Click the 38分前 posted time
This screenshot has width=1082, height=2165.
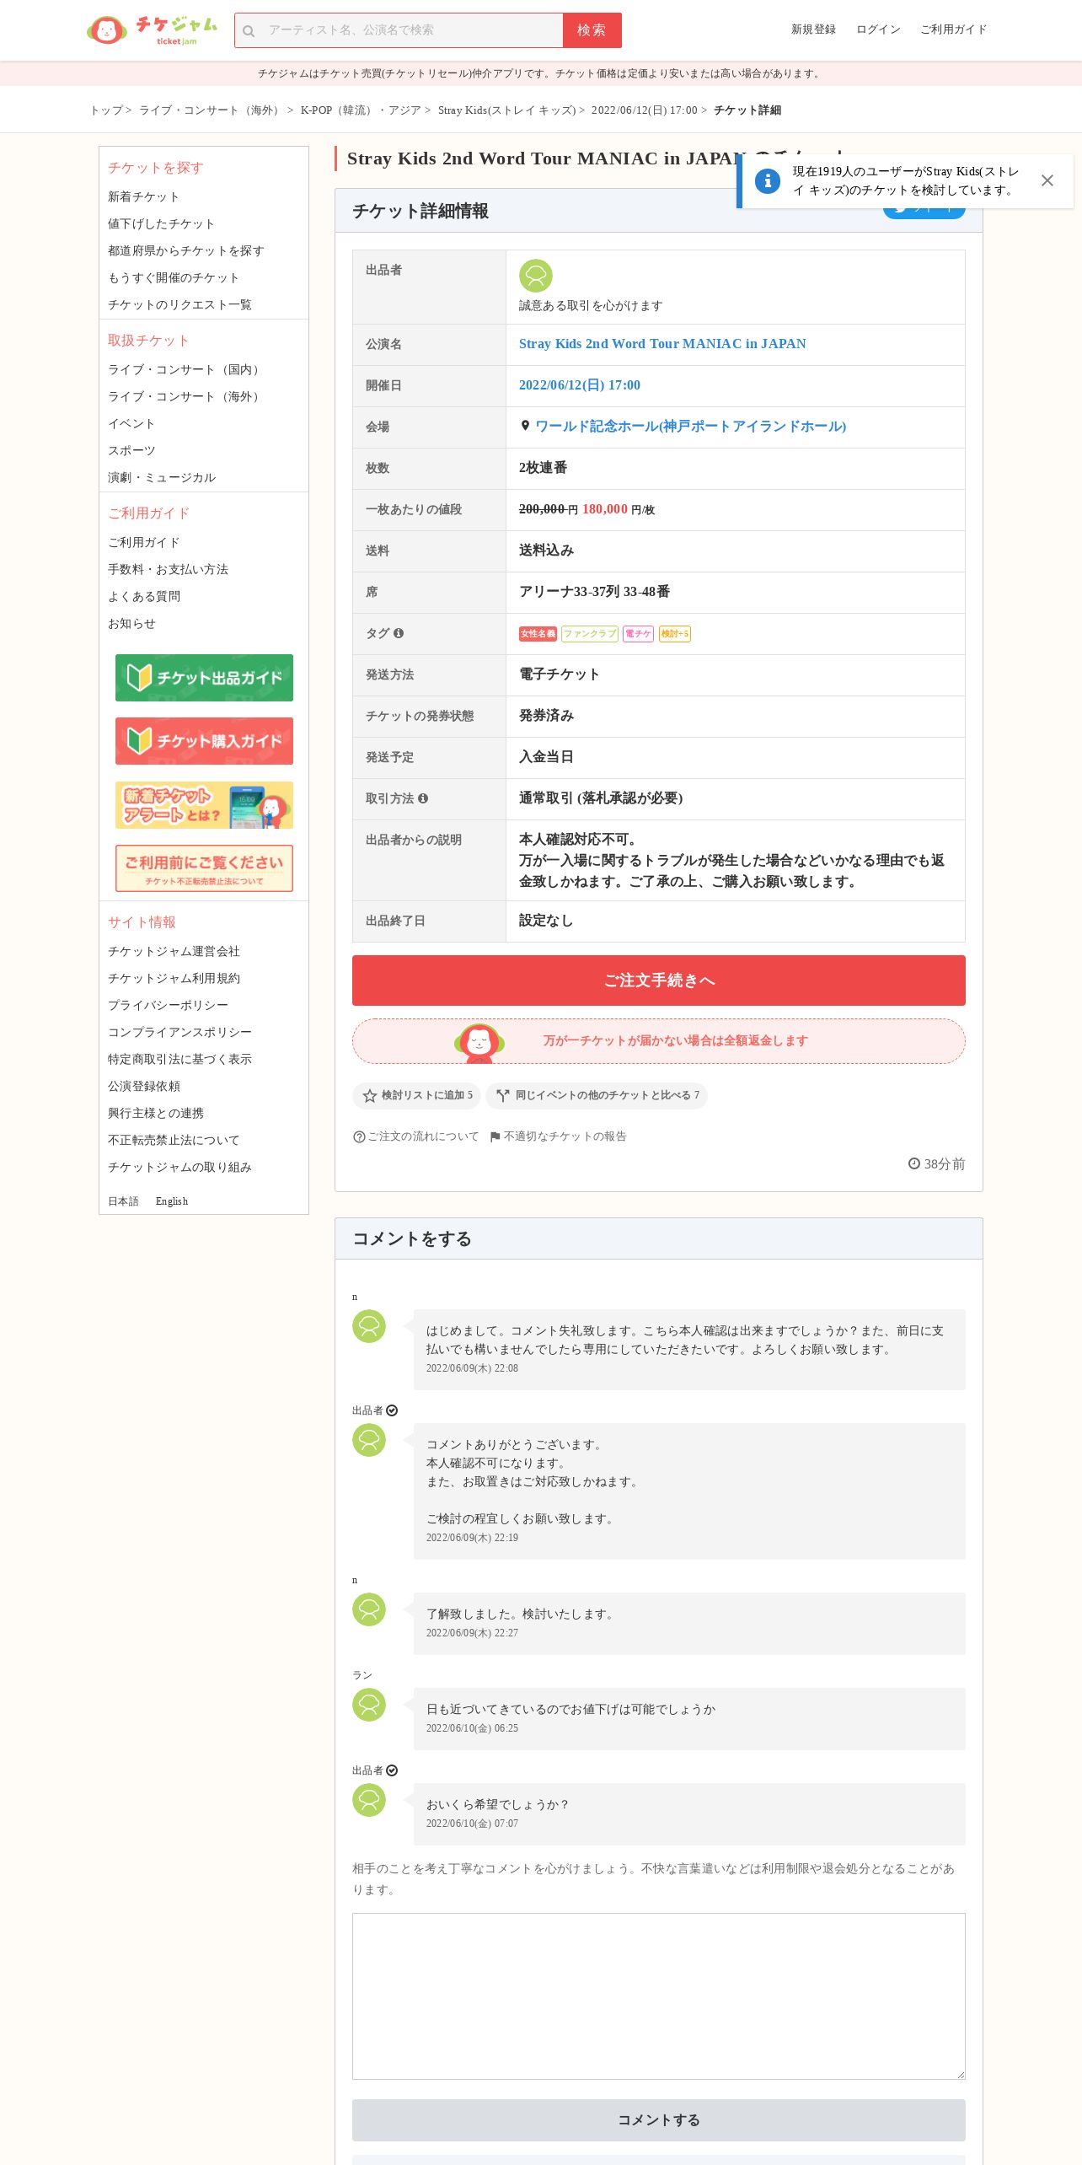[936, 1164]
